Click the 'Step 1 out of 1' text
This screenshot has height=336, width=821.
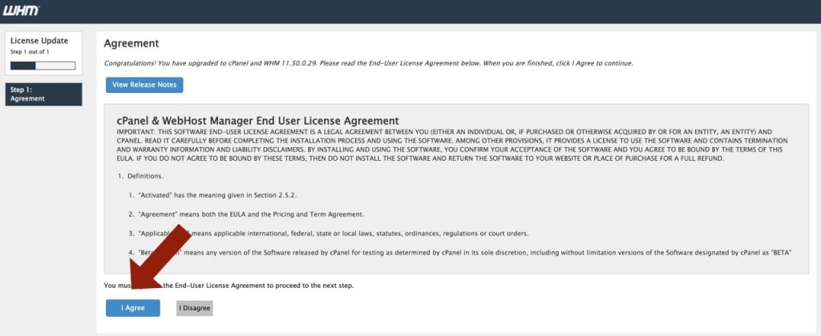[30, 52]
